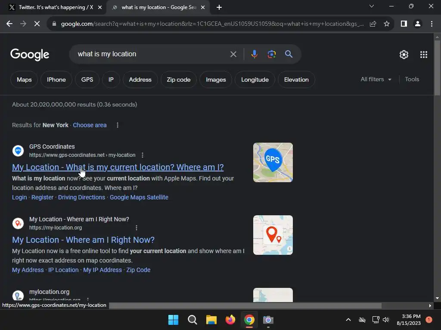Click the forward navigation arrow
Screen dimensions: 441x330
(23, 24)
